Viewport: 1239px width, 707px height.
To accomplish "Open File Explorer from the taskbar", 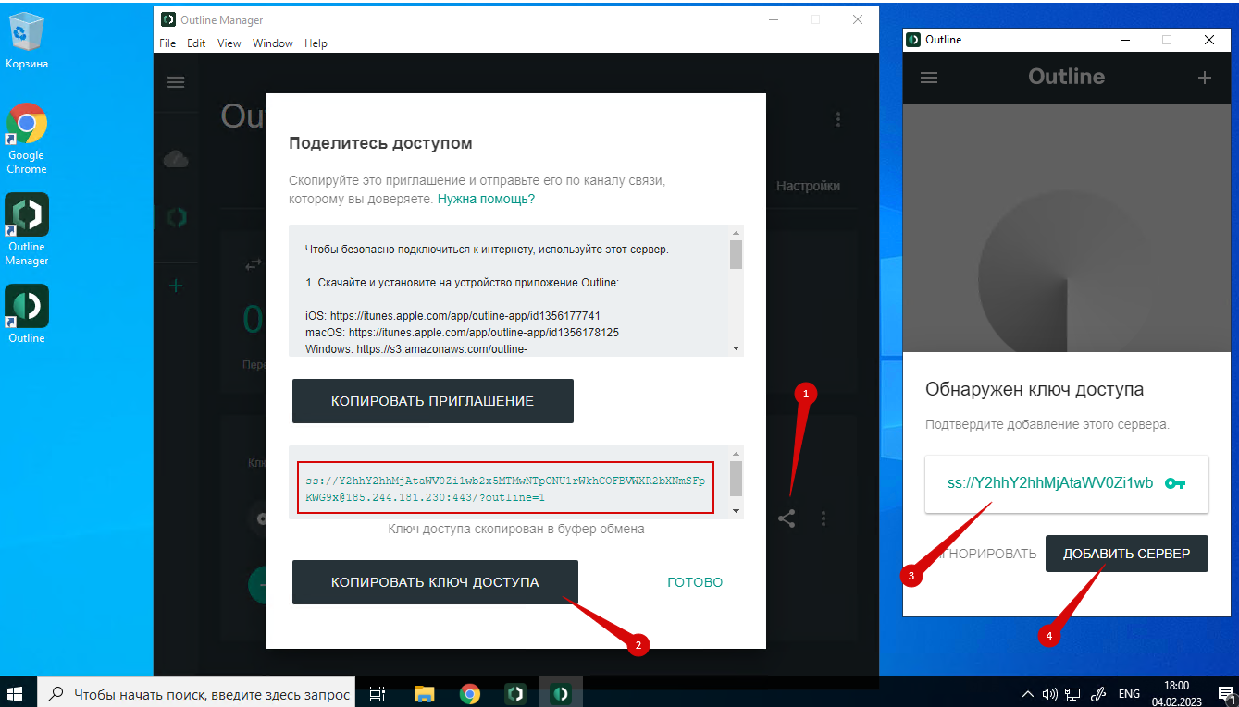I will pos(424,693).
